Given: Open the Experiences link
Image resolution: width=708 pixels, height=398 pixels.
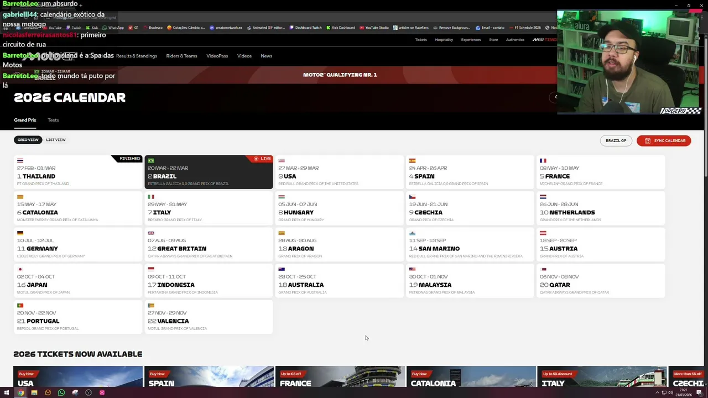Looking at the screenshot, I should point(471,40).
